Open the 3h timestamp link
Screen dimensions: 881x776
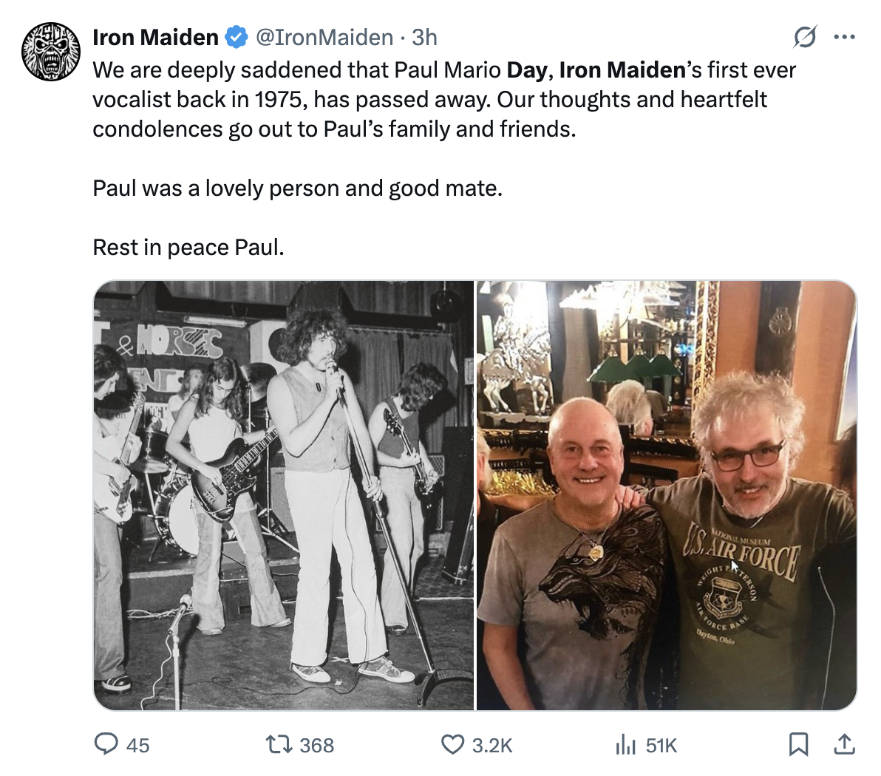(424, 37)
